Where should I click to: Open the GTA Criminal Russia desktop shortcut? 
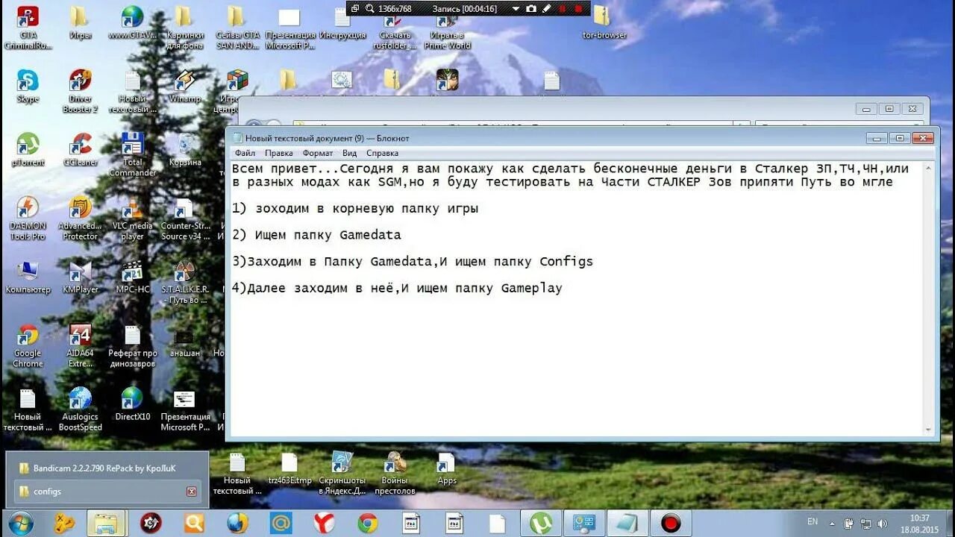pos(28,28)
